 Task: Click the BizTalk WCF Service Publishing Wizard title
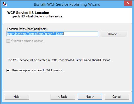67,4
